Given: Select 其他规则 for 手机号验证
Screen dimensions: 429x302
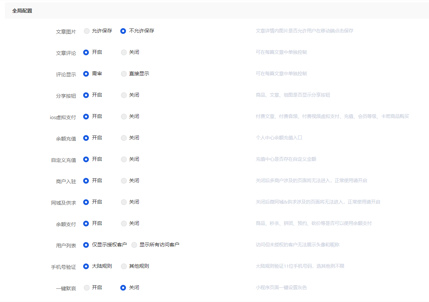Looking at the screenshot, I should pos(124,266).
